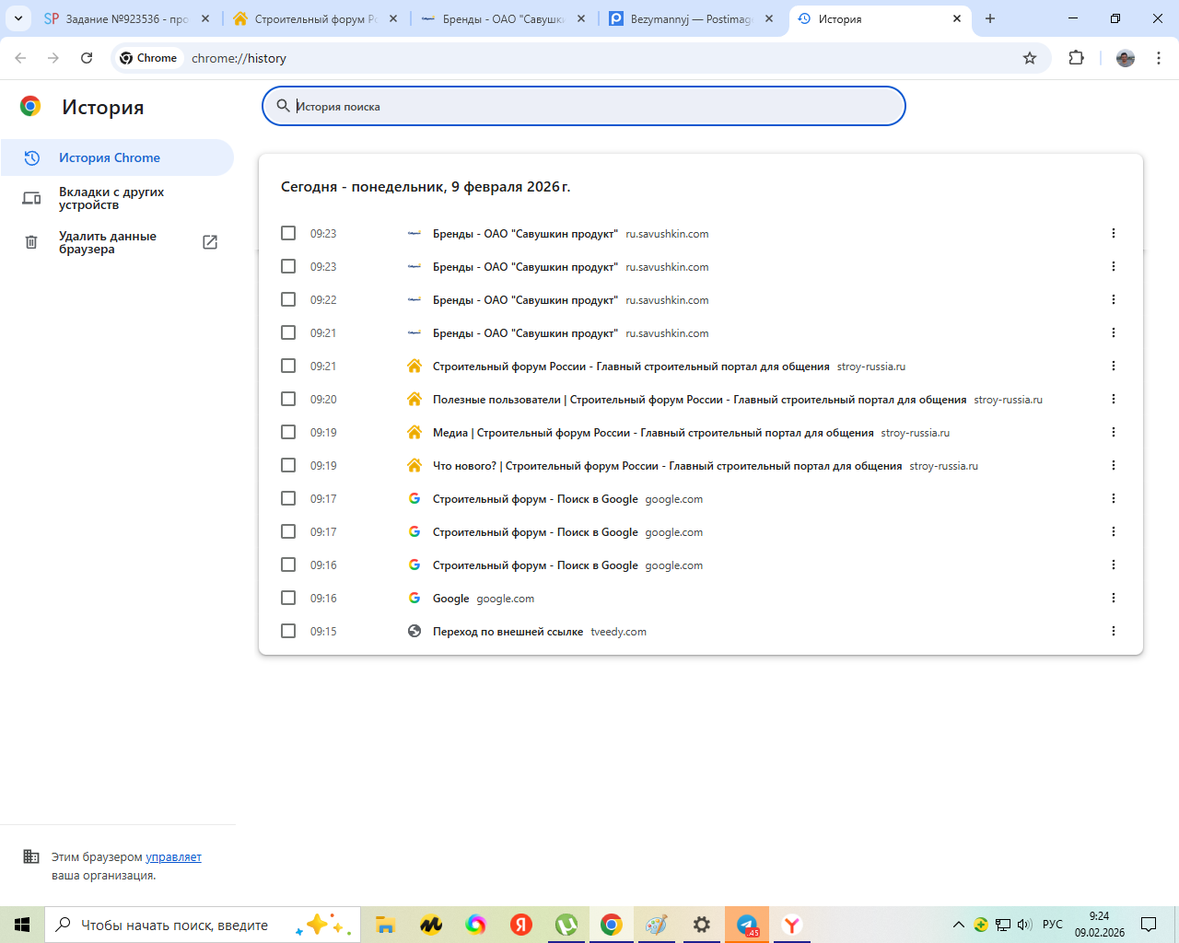The image size is (1179, 943).
Task: Select История Chrome in sidebar
Action: (117, 157)
